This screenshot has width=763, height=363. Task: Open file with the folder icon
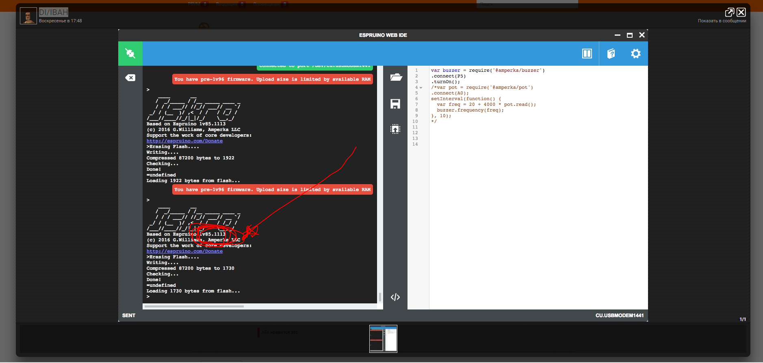[x=396, y=77]
